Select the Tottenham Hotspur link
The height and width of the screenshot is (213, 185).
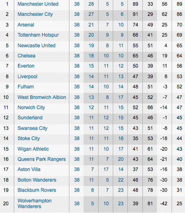(38, 35)
